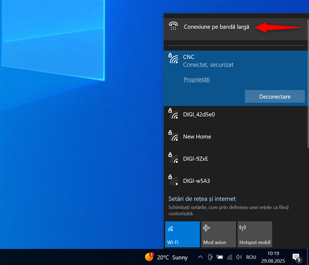This screenshot has height=265, width=309.
Task: Click the Meet Now camera tray icon
Action: point(210,257)
